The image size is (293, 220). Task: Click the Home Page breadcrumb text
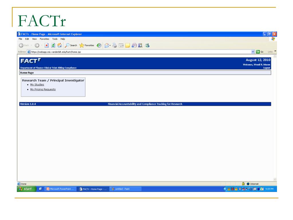click(x=27, y=73)
